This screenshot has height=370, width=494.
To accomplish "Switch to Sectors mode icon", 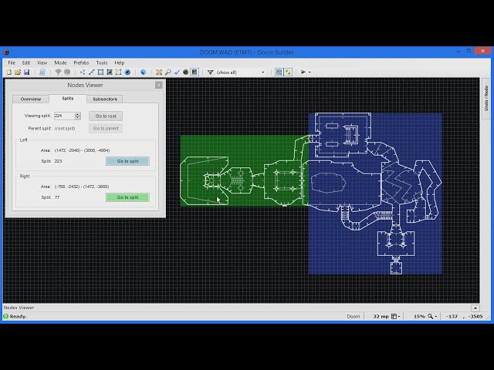I will 100,72.
